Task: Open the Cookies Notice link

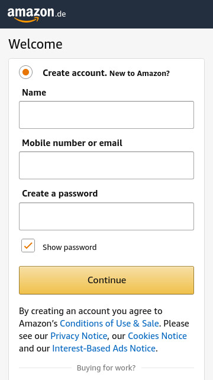Action: 157,336
